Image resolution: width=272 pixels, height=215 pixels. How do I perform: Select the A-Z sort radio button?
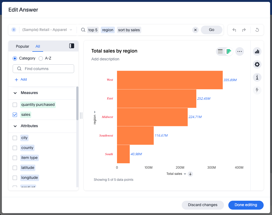point(41,58)
